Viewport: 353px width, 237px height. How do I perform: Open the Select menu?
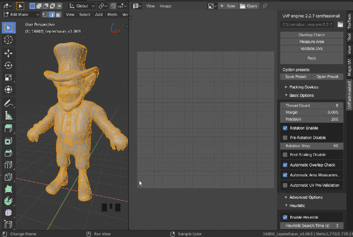click(x=85, y=15)
